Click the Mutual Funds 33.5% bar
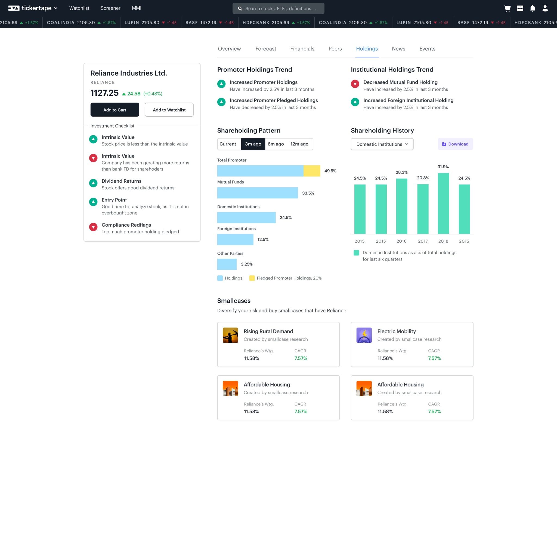 (x=258, y=193)
